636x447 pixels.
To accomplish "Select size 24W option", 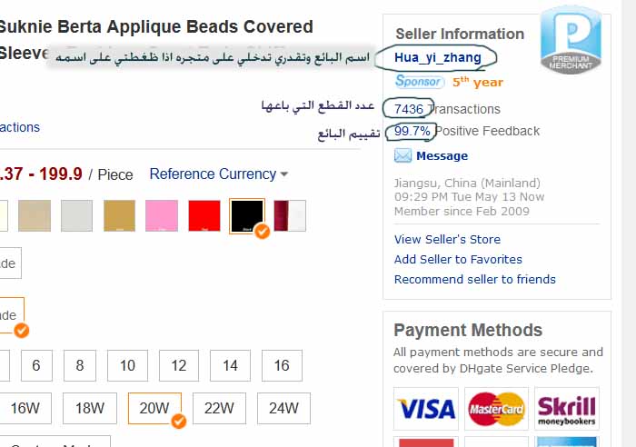I will click(283, 409).
